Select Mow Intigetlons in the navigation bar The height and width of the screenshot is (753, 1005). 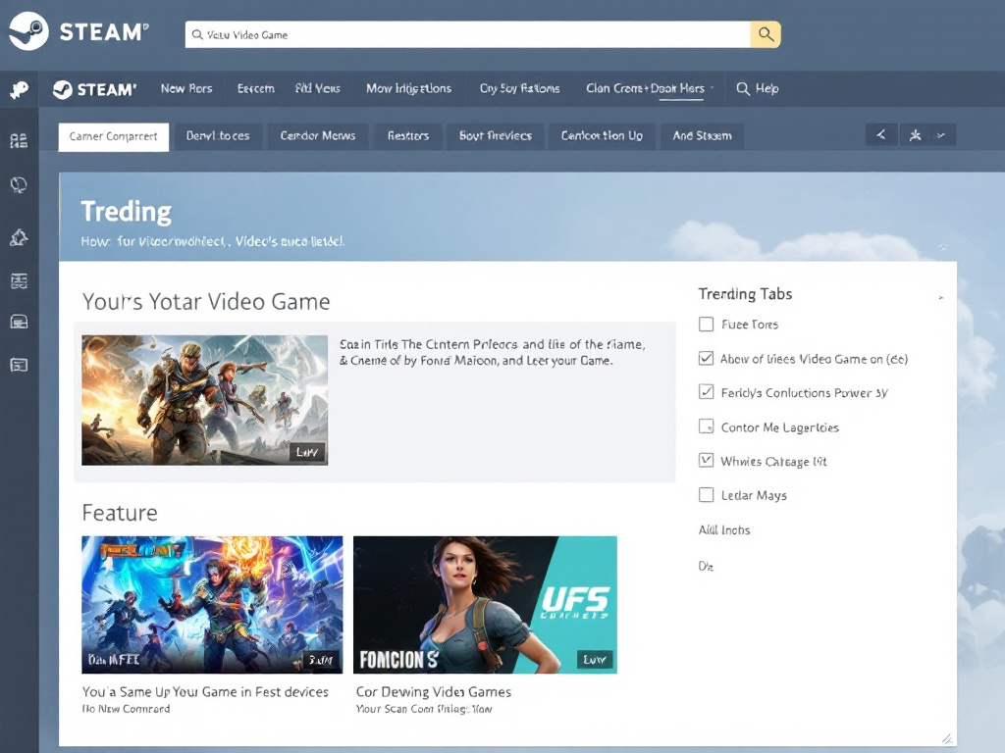(x=409, y=88)
